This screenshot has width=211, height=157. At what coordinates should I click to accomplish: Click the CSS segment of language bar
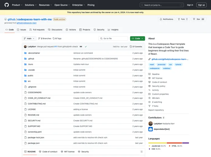[186, 143]
